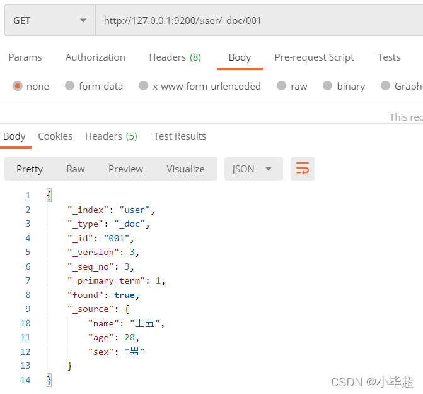The width and height of the screenshot is (423, 394).
Task: Click the "found": true line
Action: click(x=103, y=295)
